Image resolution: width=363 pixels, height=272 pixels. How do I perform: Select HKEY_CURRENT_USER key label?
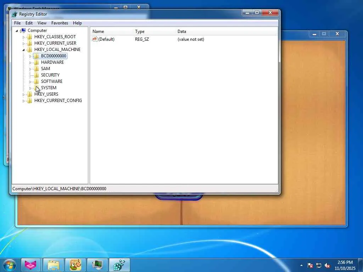pyautogui.click(x=55, y=43)
